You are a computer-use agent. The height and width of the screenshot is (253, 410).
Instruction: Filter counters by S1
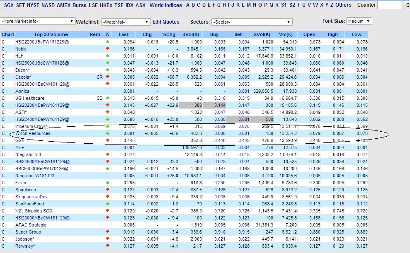tap(284, 5)
